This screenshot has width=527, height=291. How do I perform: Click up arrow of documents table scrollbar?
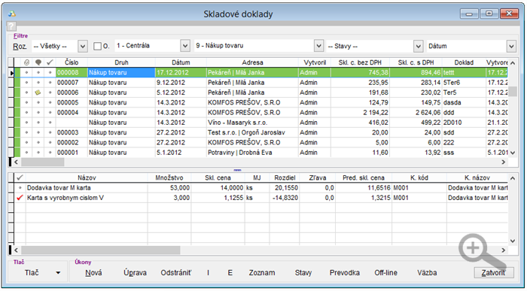(513, 62)
